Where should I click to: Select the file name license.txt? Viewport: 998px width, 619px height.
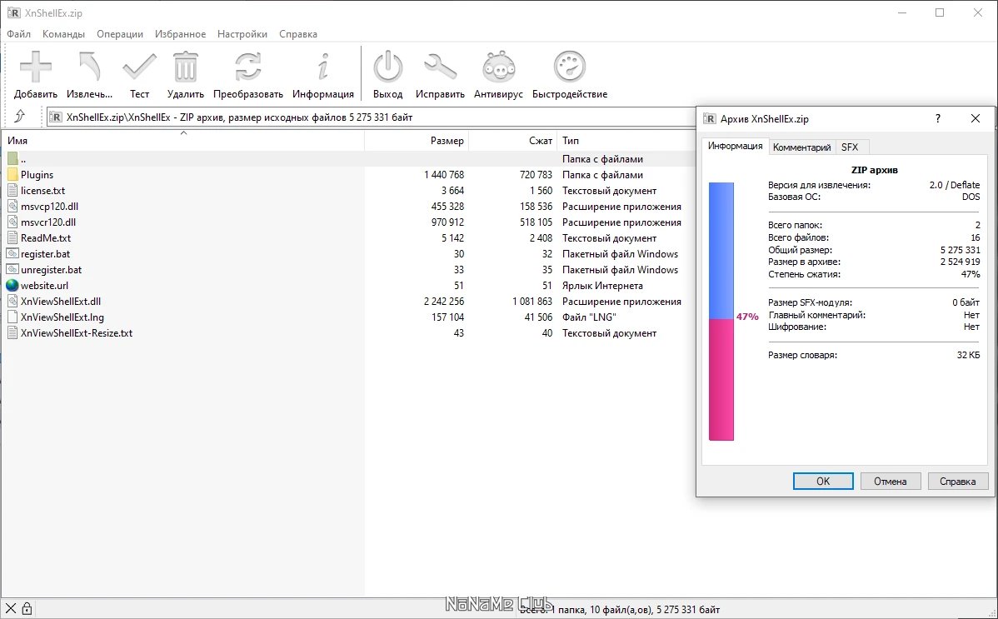click(x=42, y=191)
